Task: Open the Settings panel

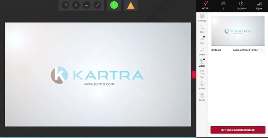Action: [x=202, y=18]
